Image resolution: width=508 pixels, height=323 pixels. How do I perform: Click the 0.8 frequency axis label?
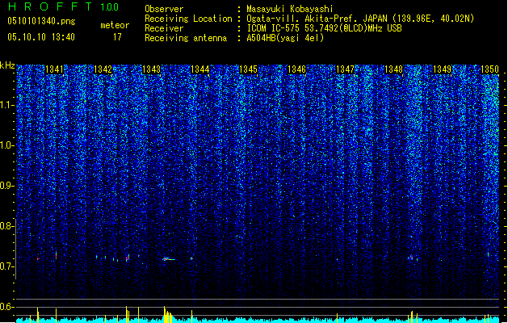(6, 226)
